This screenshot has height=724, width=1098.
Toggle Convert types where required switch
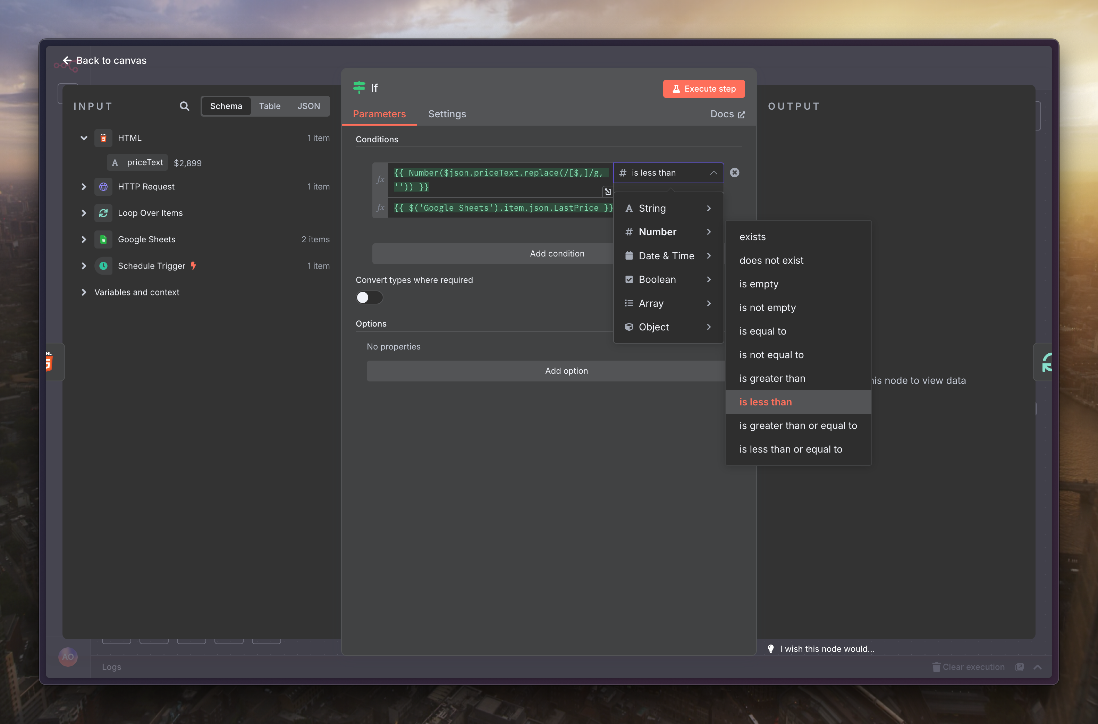tap(369, 297)
